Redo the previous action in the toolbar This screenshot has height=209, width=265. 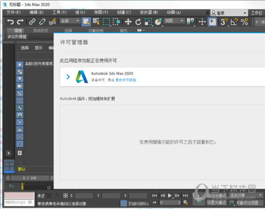(20, 22)
